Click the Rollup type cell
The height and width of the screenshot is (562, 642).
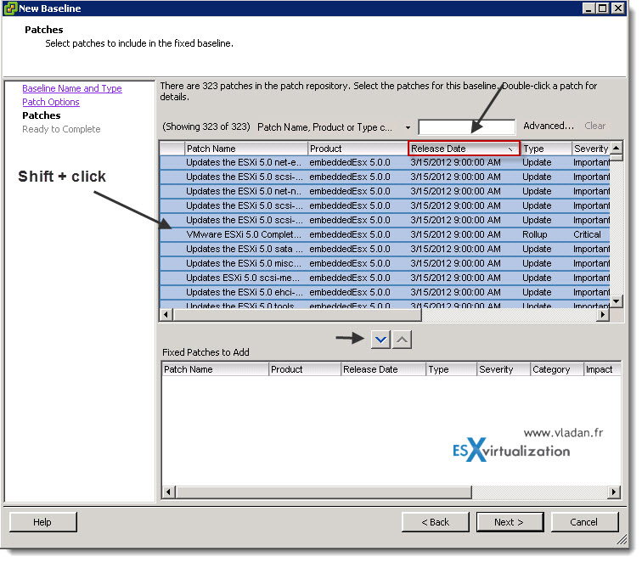[534, 234]
